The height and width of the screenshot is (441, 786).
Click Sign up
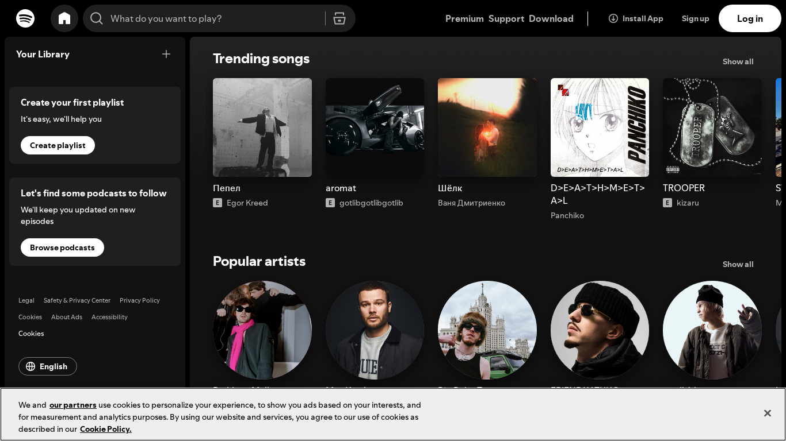pyautogui.click(x=695, y=18)
